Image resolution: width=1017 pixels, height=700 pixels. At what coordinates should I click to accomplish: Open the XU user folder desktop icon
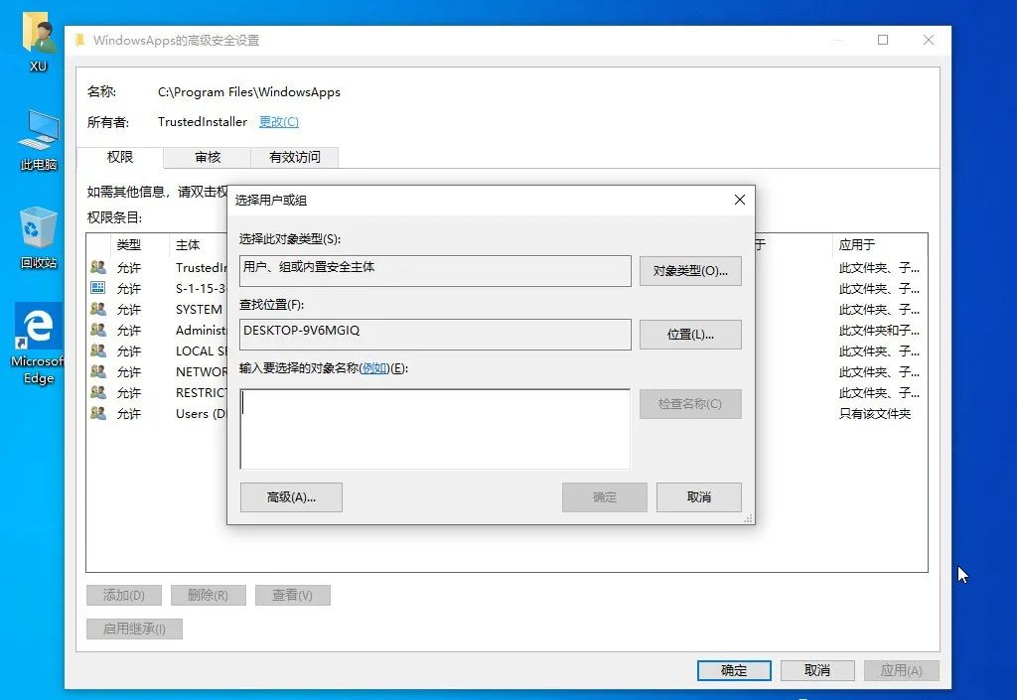click(x=39, y=40)
